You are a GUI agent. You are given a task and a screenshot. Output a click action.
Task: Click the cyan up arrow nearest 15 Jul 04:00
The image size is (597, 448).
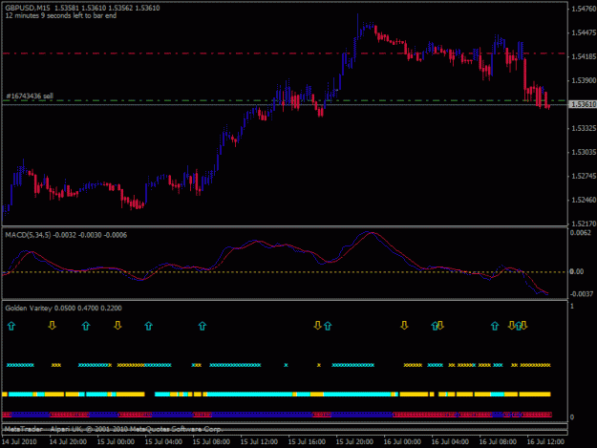click(148, 326)
